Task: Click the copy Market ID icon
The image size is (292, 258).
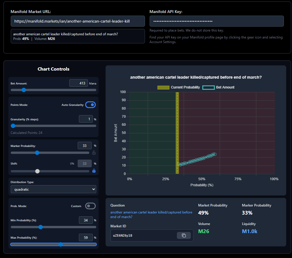Action: (184, 235)
